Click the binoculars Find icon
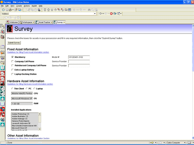This screenshot has height=145, width=194. click(89, 10)
